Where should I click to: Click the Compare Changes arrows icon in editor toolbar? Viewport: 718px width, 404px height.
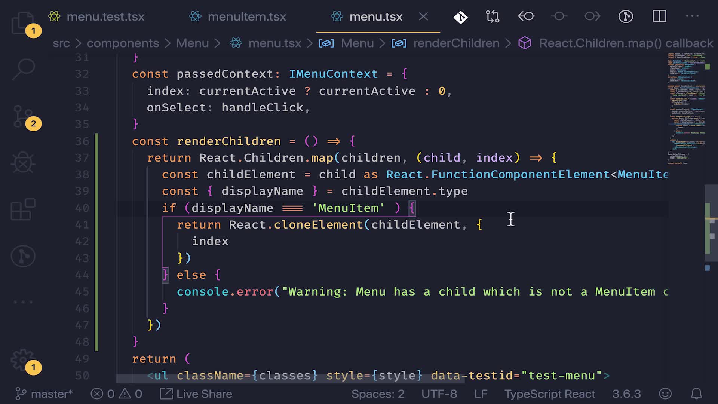[492, 16]
